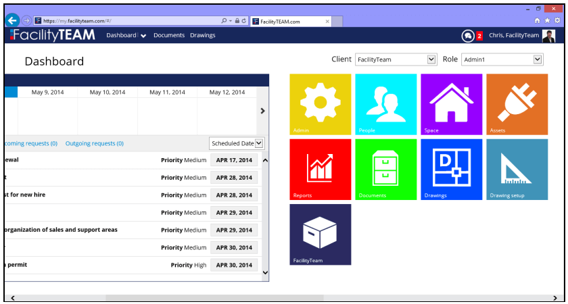Open the browser tools gear icon
Screen dimensions: 568x304
point(557,21)
